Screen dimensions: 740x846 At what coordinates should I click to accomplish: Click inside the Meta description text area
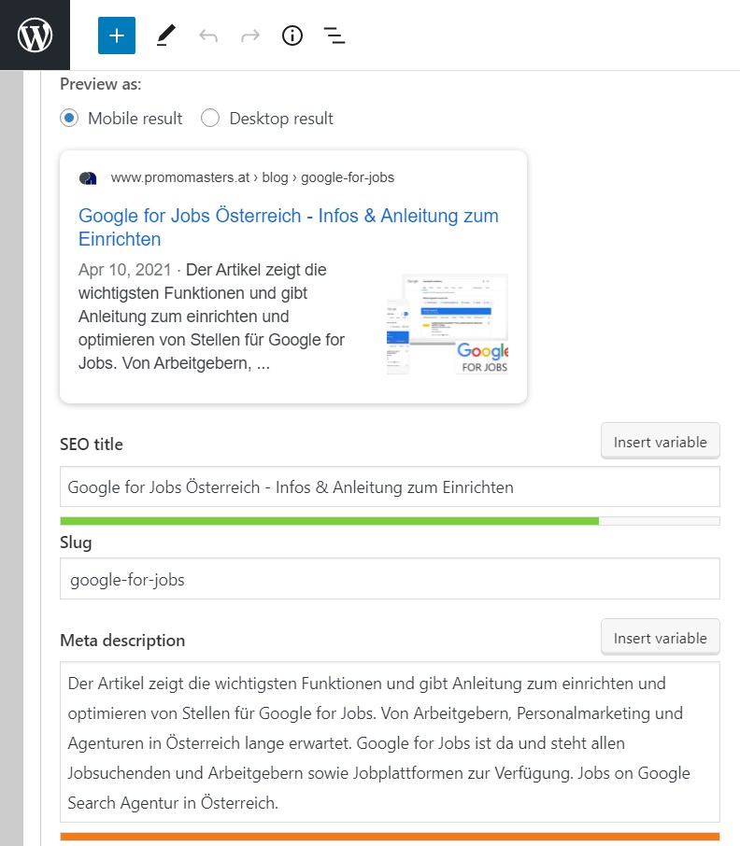(390, 742)
